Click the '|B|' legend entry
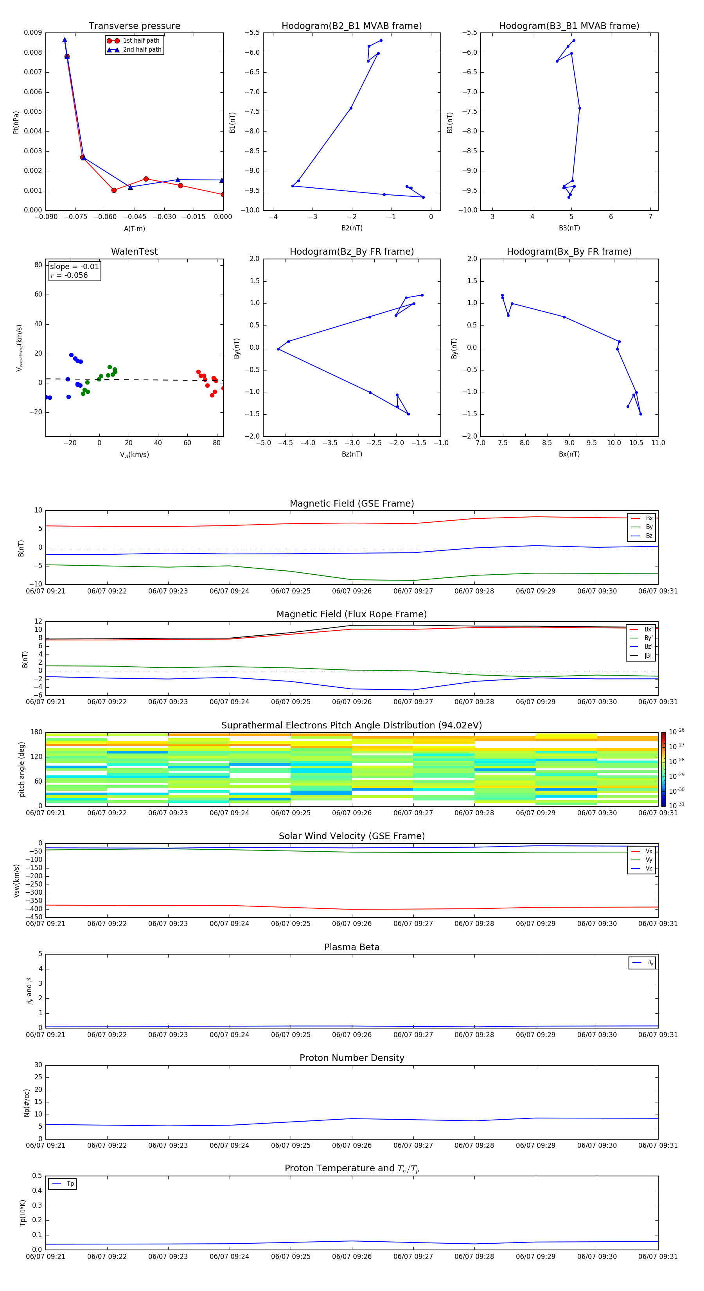Image resolution: width=704 pixels, height=1291 pixels. coord(641,656)
